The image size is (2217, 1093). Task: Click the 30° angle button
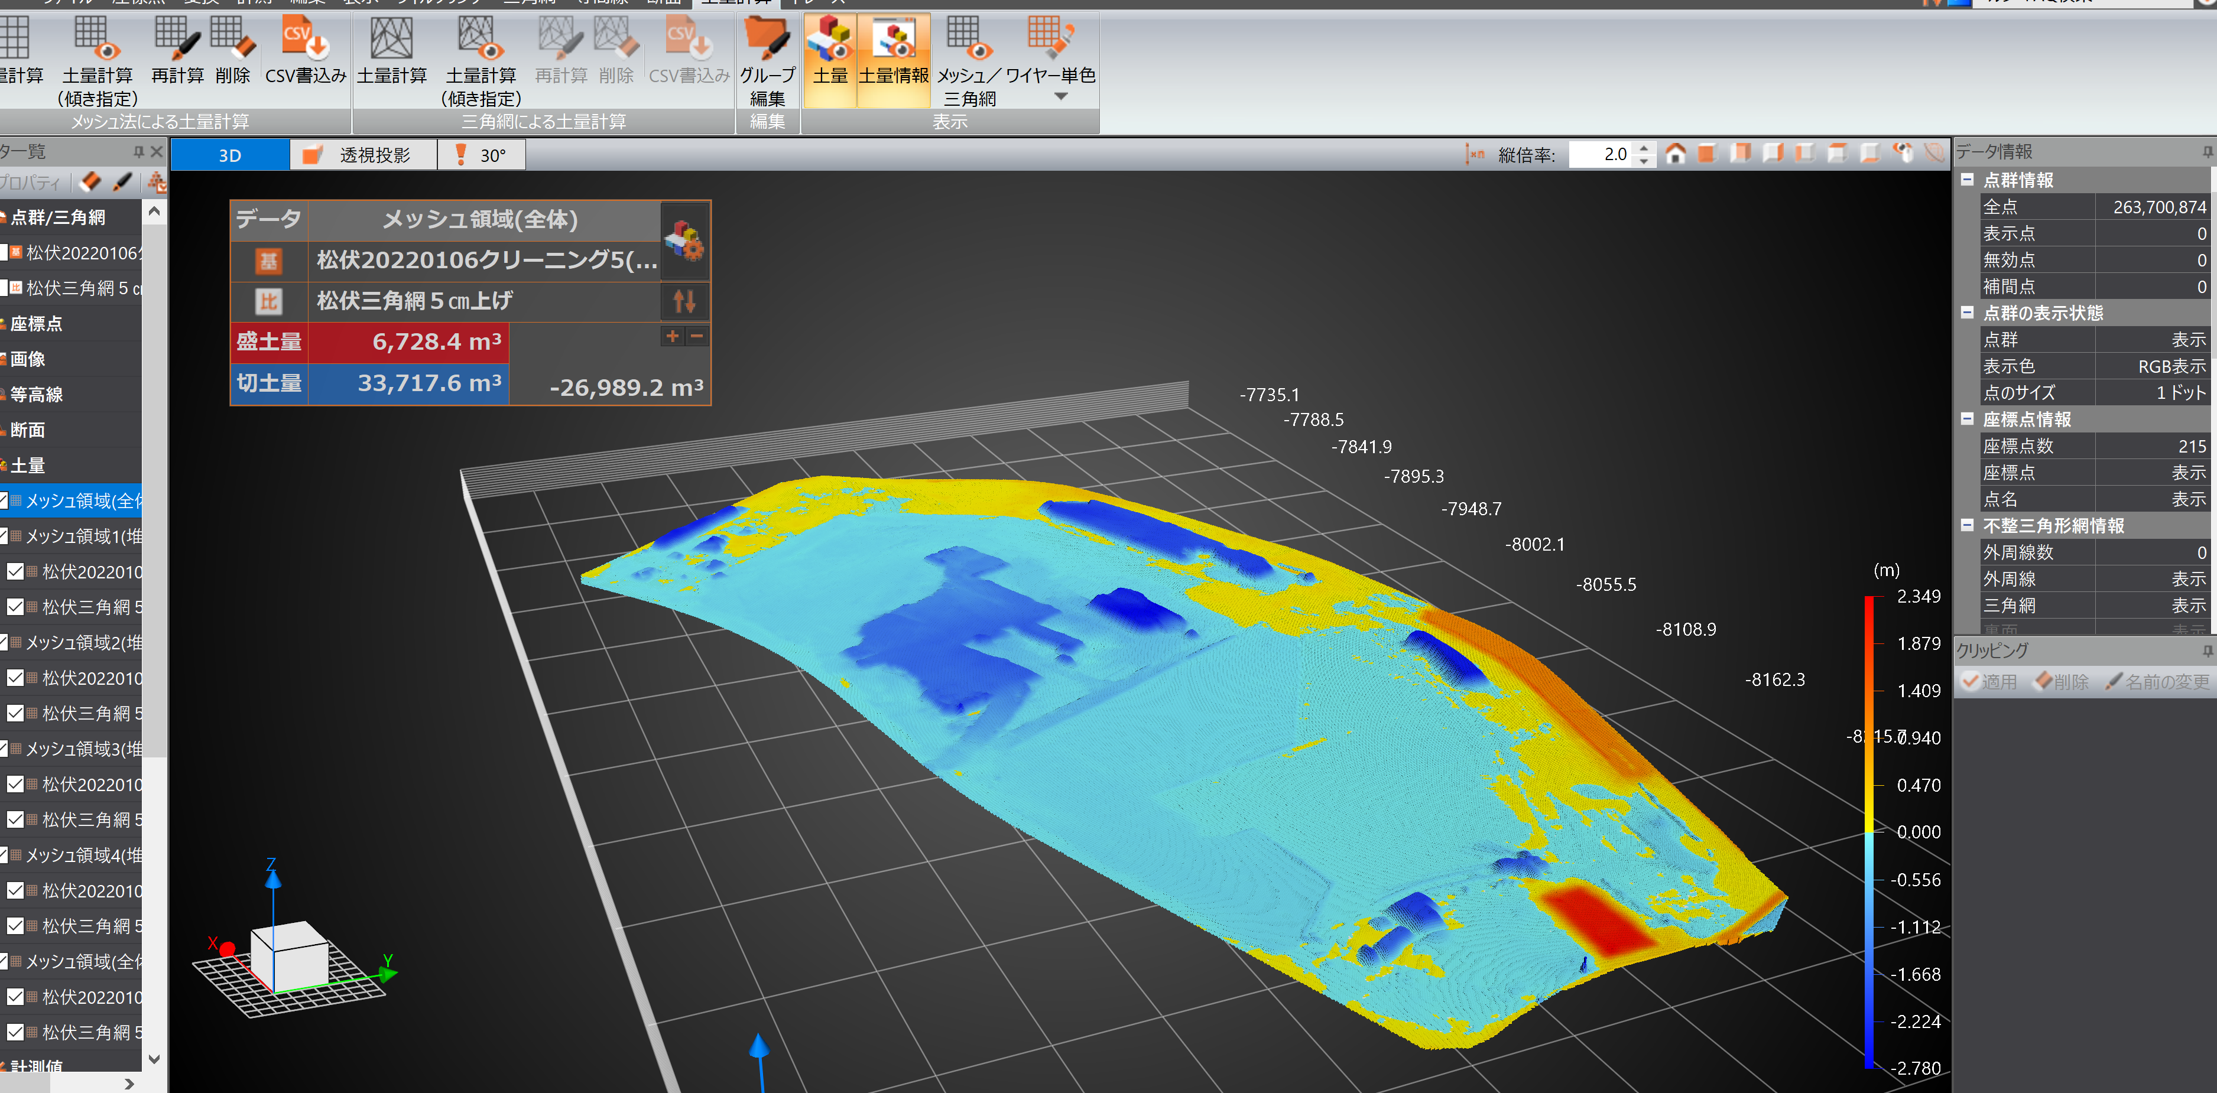click(481, 156)
